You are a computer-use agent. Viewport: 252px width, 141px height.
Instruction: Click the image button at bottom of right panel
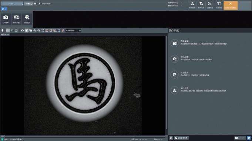181,138
